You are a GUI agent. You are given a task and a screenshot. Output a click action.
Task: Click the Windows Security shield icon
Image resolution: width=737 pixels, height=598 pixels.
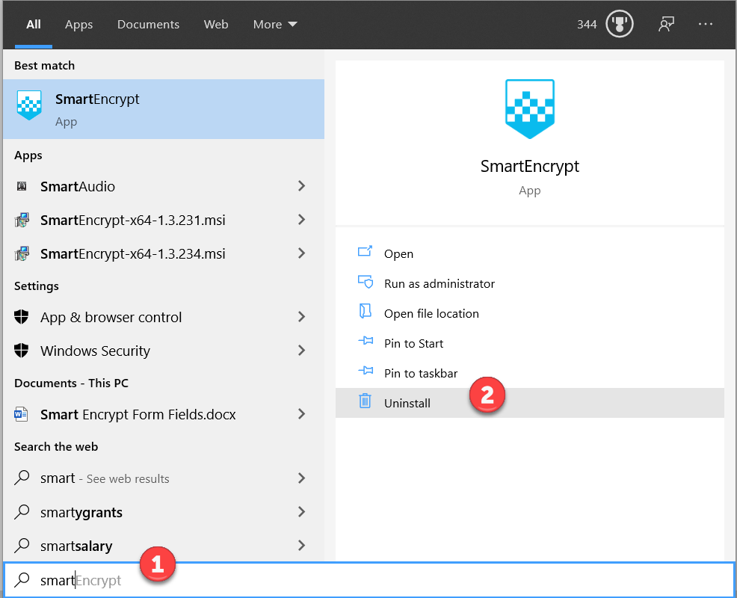pyautogui.click(x=22, y=351)
